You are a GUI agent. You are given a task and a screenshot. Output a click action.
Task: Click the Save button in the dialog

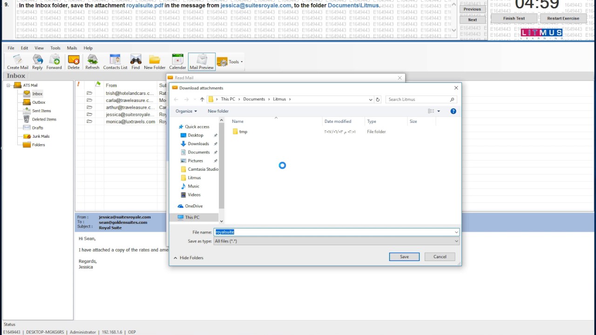(404, 257)
